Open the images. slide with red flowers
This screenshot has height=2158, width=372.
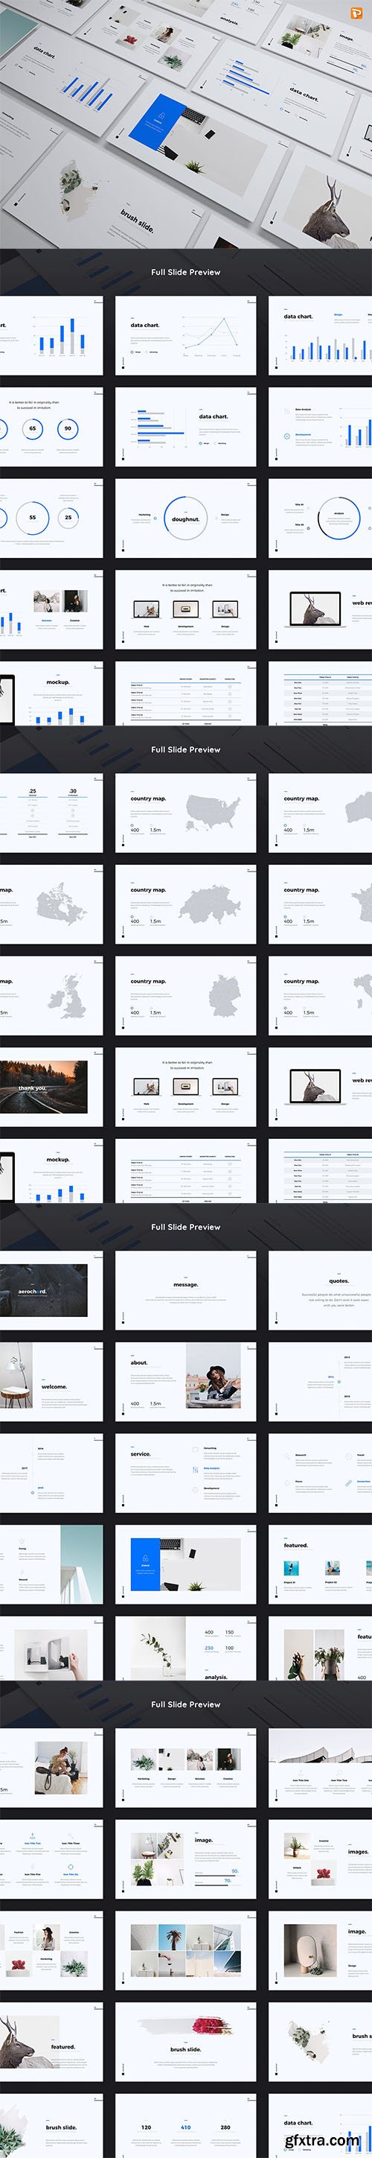(320, 1859)
